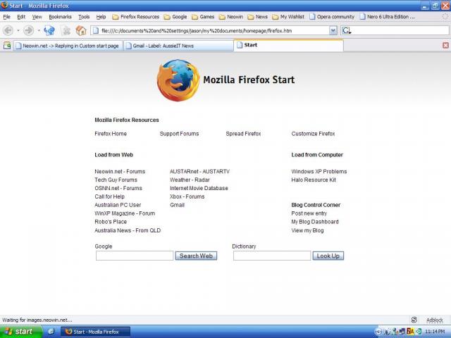The image size is (451, 338).
Task: Open the Spread Firefox link
Action: click(x=243, y=134)
